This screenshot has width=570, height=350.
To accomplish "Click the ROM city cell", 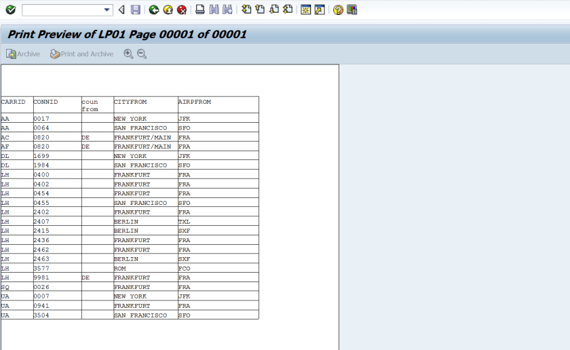I will tap(120, 269).
